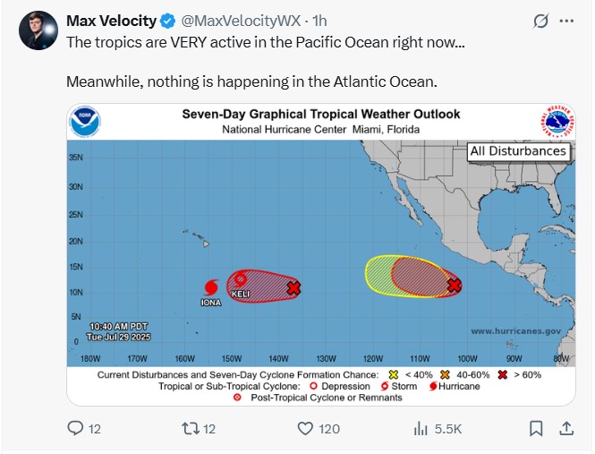Open the @MaxVelocityWX handle link
595x454 pixels.
(x=241, y=21)
